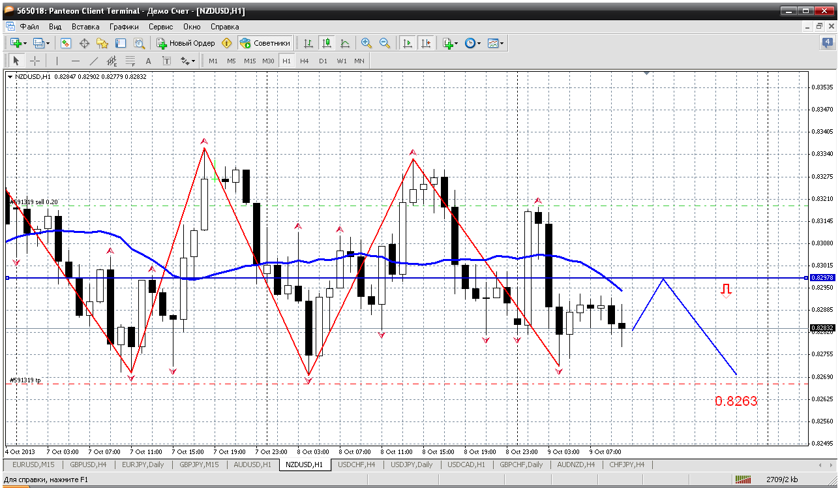The width and height of the screenshot is (840, 488).
Task: Switch to the USDJPY,Daily chart tab
Action: (x=412, y=465)
